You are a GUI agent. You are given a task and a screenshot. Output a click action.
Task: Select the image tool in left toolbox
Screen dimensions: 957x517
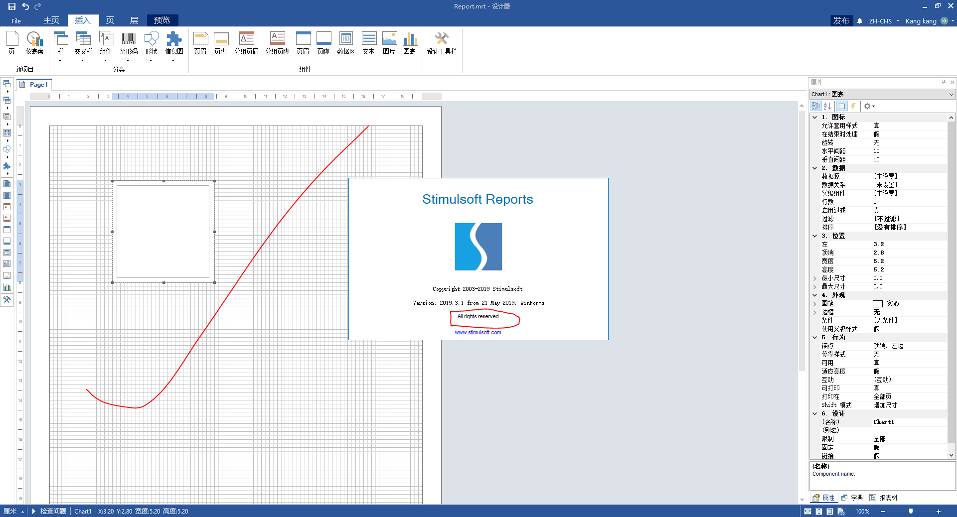[7, 275]
